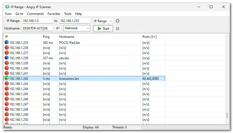Click the red status icon for 192.168.1.248
The image size is (233, 133).
[6, 109]
